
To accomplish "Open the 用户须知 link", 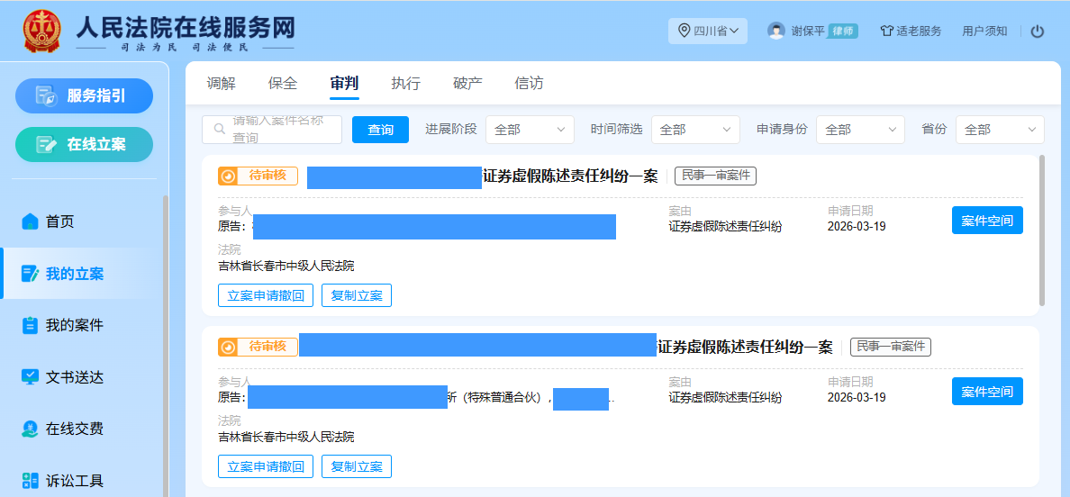I will pos(984,31).
